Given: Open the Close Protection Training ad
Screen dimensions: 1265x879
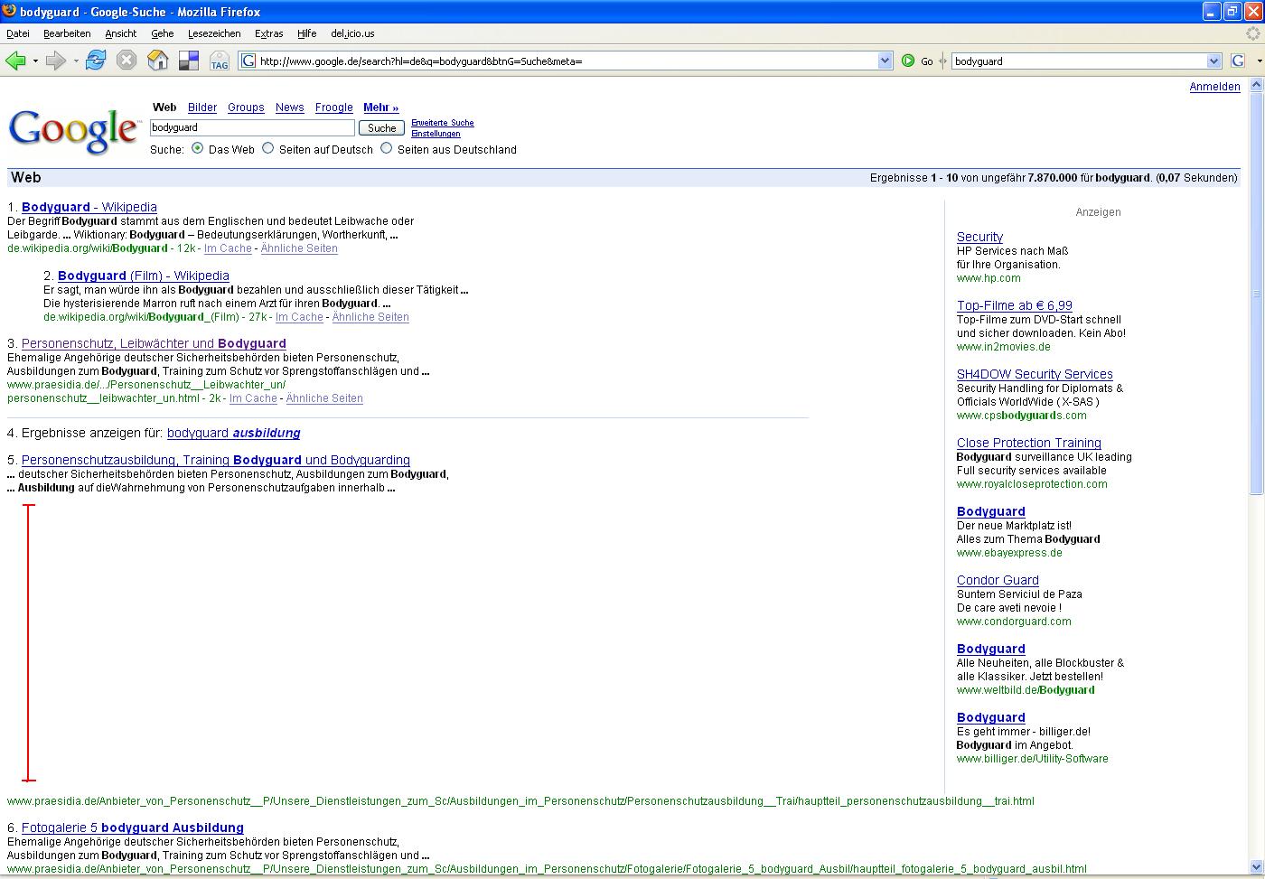Looking at the screenshot, I should pos(1029,443).
